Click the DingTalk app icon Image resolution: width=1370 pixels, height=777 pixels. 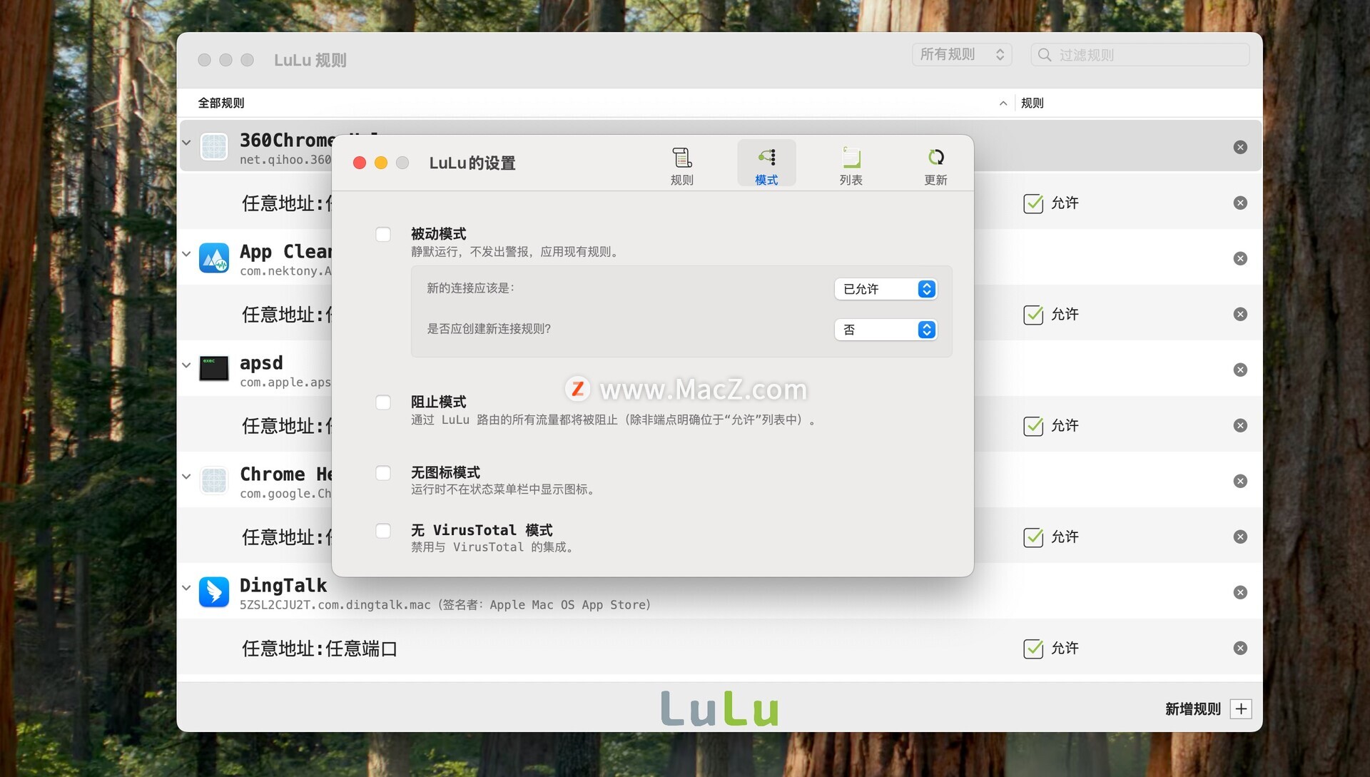[214, 592]
